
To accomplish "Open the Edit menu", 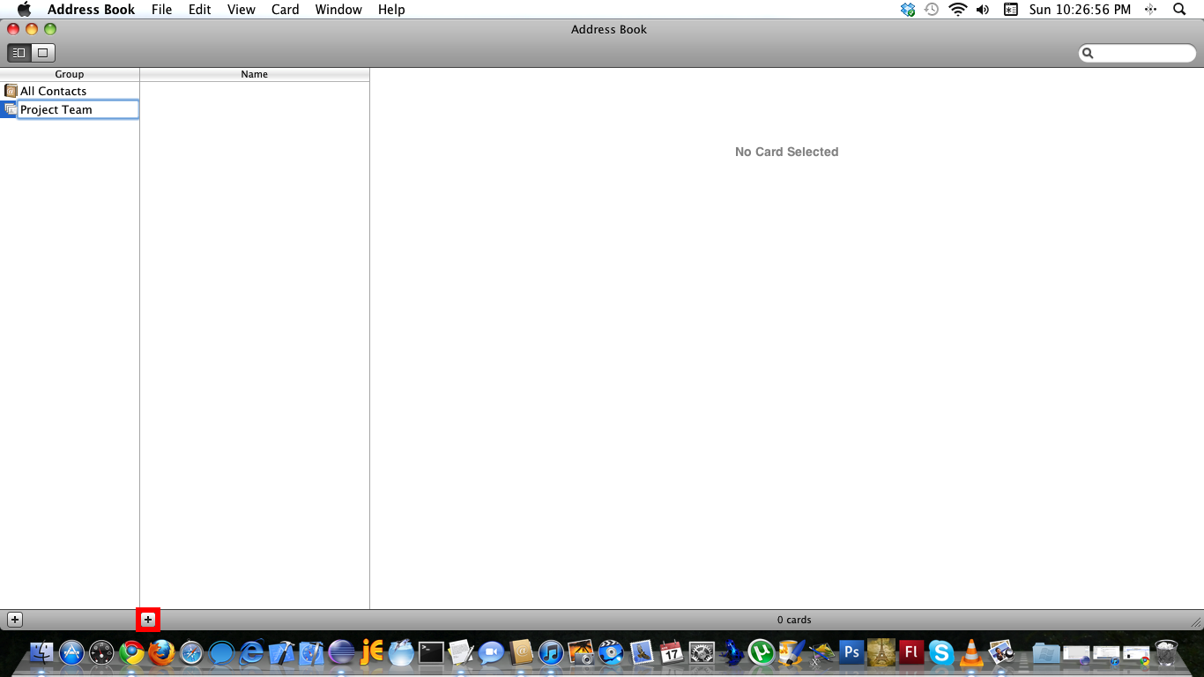I will click(199, 10).
